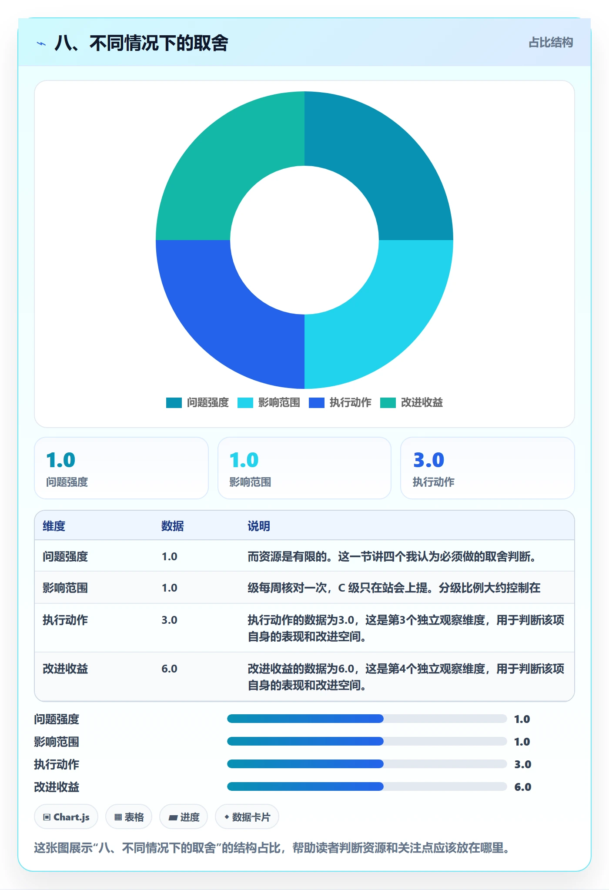Open the 1.0 影响范围 data card
Screen dimensions: 609x890
(304, 468)
